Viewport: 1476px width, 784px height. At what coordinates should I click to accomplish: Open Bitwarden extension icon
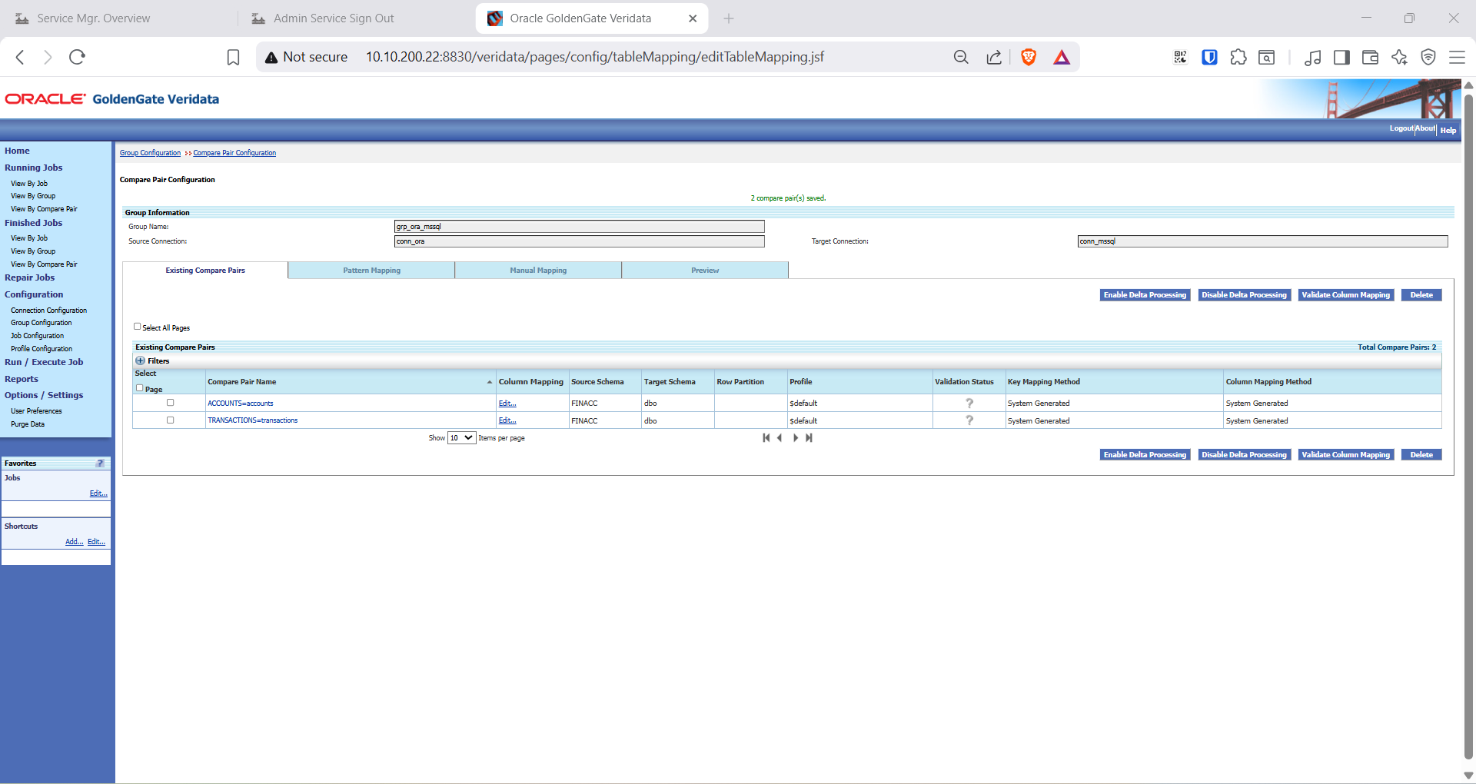[x=1209, y=57]
